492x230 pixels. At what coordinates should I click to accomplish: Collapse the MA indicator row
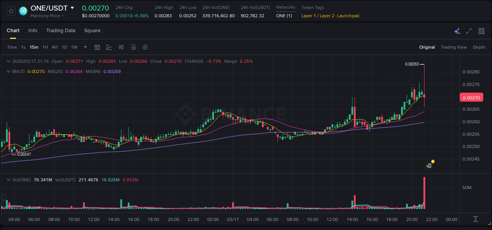[8, 71]
